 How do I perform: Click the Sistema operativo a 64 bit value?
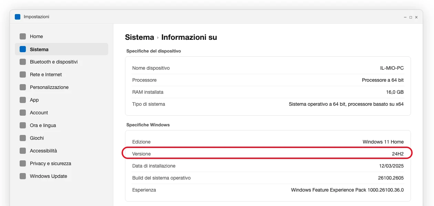point(346,104)
